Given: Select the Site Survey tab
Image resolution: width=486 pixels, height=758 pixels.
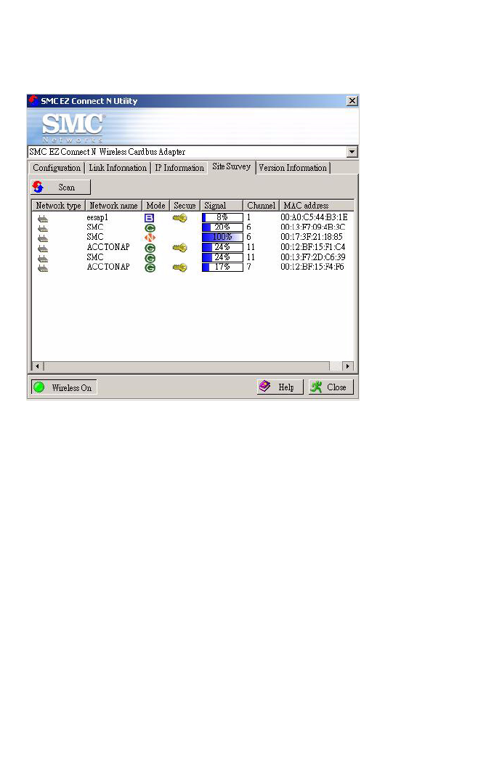Looking at the screenshot, I should pos(232,166).
